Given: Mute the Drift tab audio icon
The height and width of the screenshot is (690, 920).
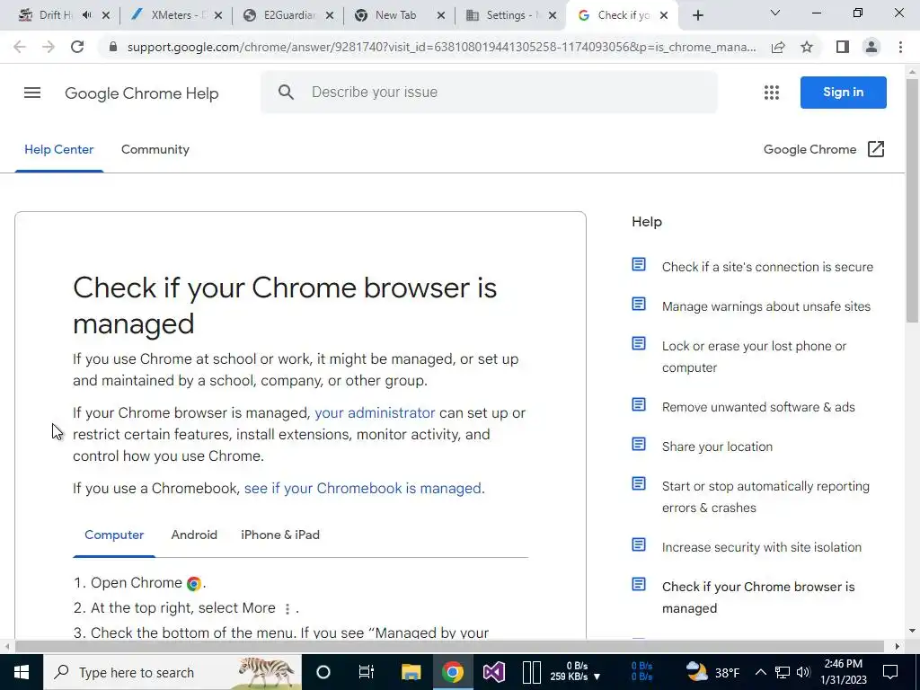Looking at the screenshot, I should tap(87, 15).
